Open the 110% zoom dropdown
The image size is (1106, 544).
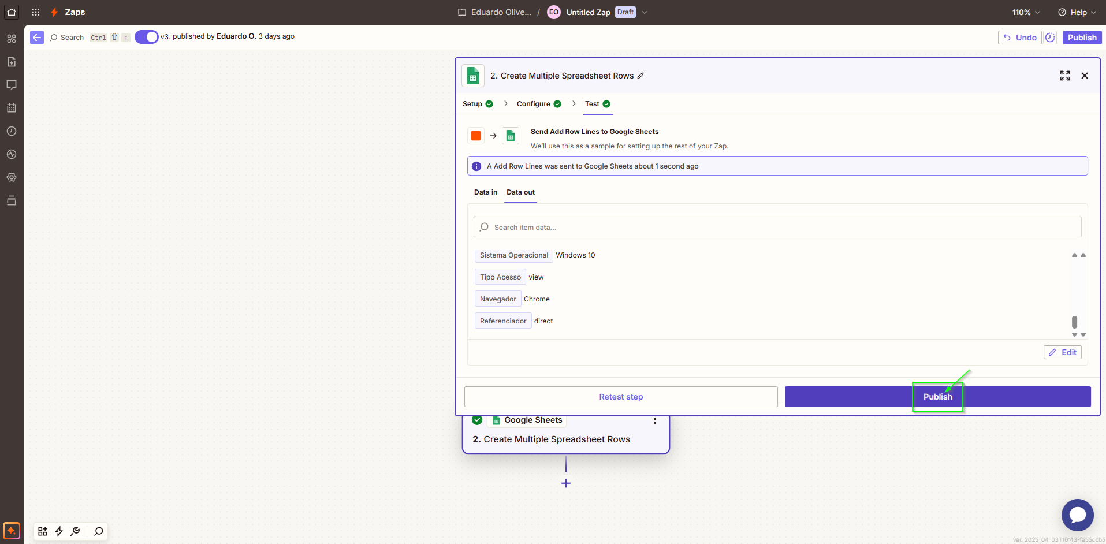[1026, 12]
